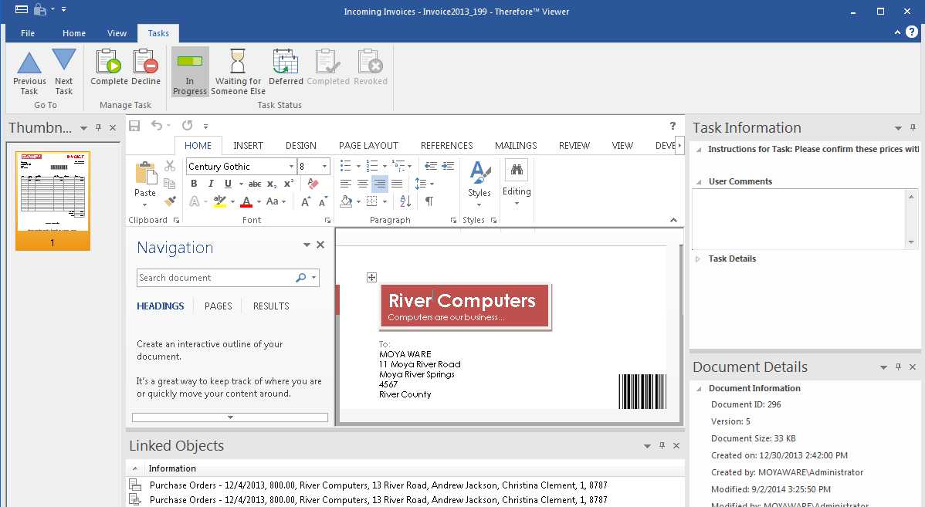Select RESULTS in the Navigation pane
This screenshot has height=507, width=925.
pos(271,306)
